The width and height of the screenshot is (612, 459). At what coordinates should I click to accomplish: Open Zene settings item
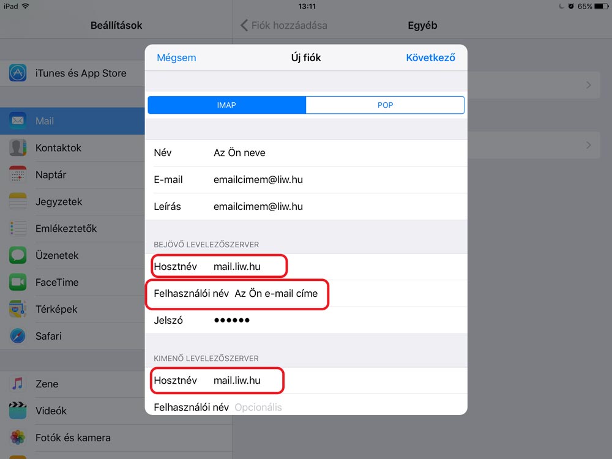(47, 384)
